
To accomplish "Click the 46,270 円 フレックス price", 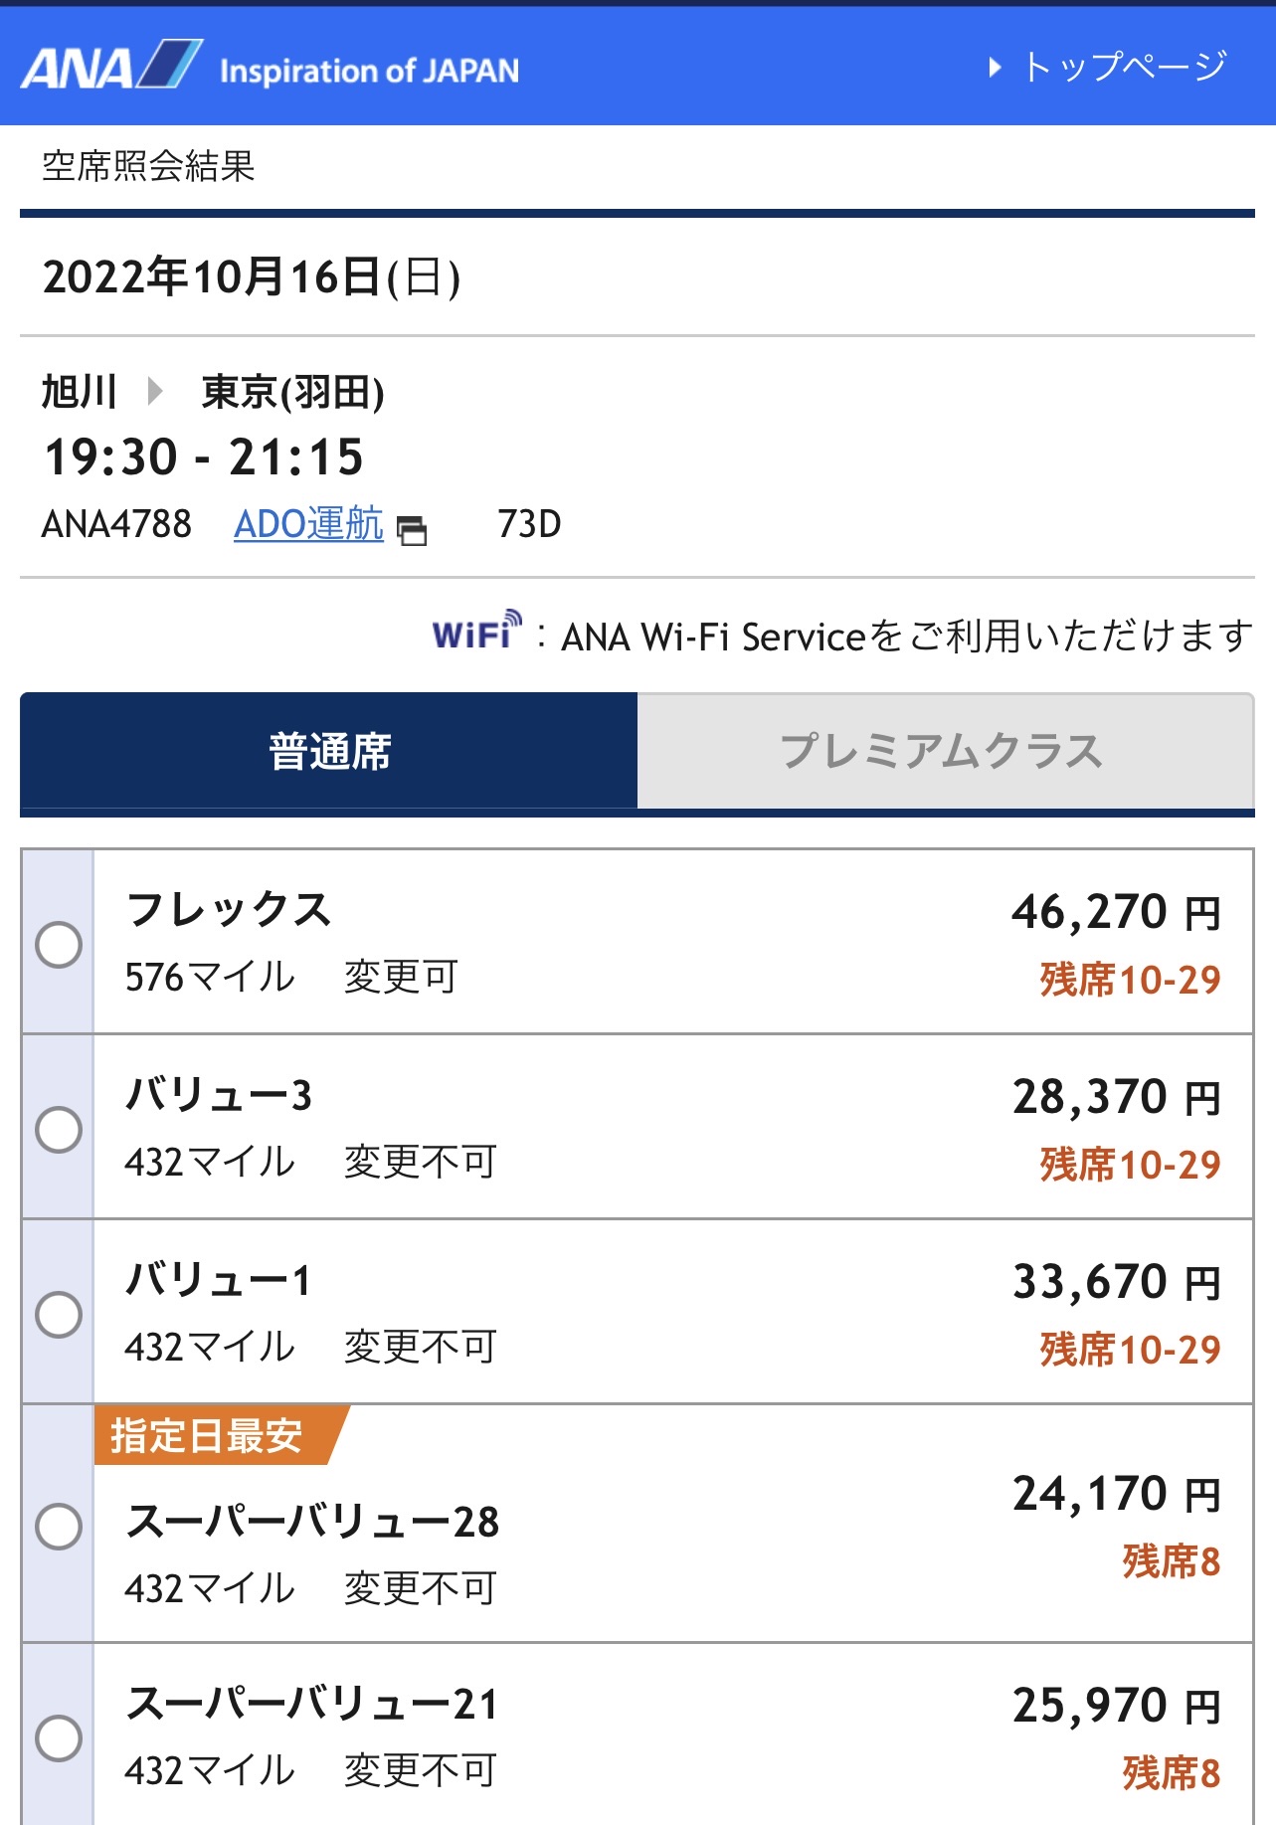I will pyautogui.click(x=1115, y=912).
